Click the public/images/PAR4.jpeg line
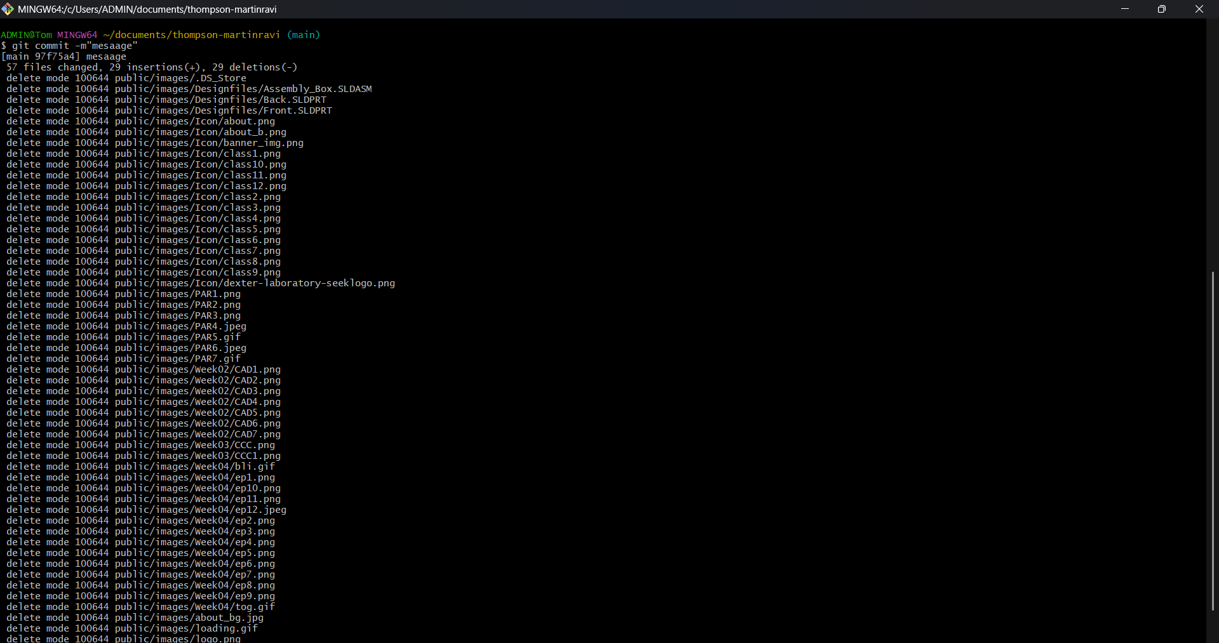The image size is (1219, 643). tap(126, 326)
